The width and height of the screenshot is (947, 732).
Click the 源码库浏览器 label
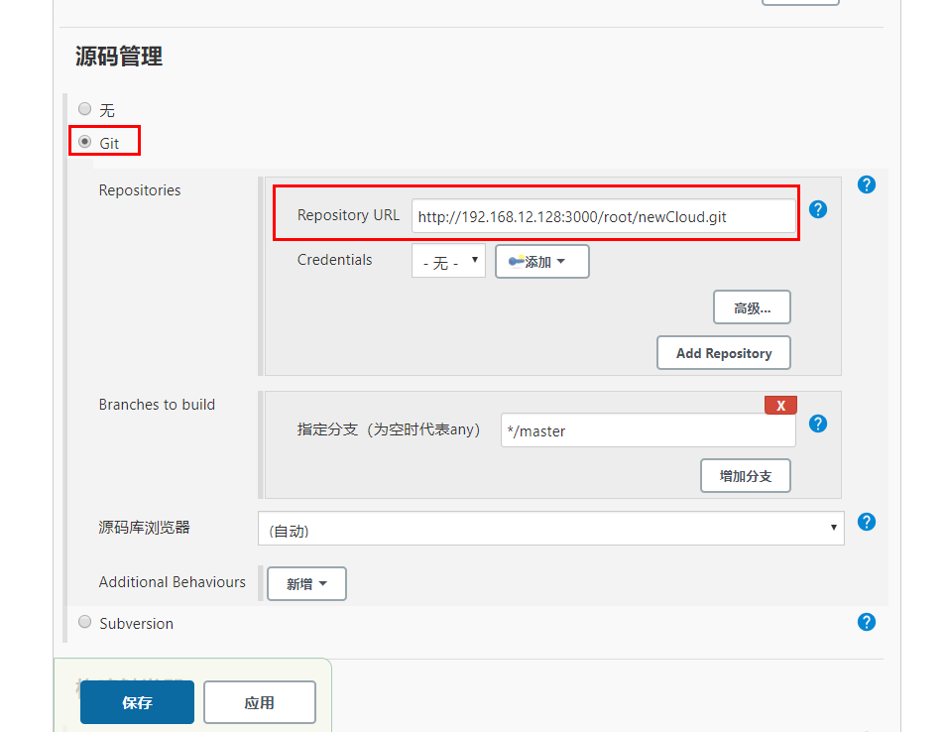tap(145, 528)
